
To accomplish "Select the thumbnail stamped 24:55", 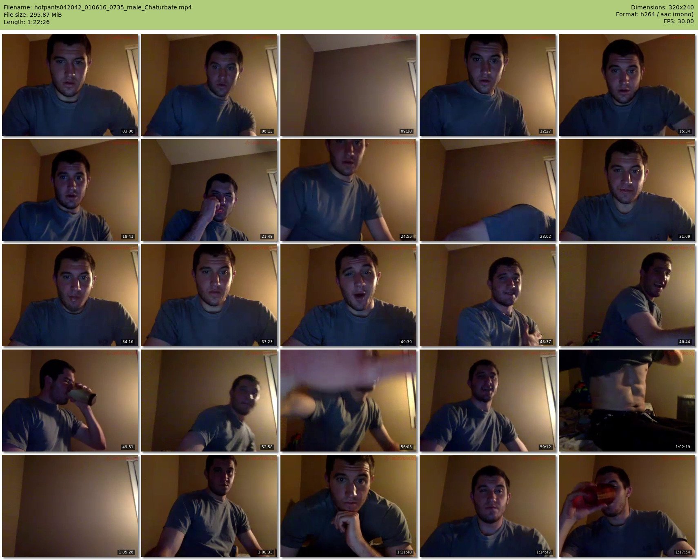I will pos(349,190).
